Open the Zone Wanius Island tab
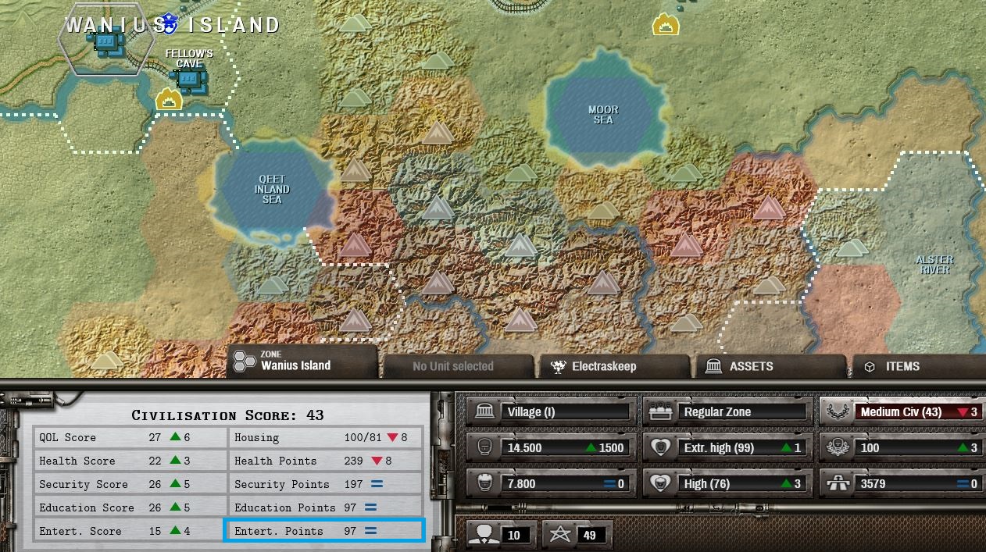The image size is (986, 552). pyautogui.click(x=302, y=361)
